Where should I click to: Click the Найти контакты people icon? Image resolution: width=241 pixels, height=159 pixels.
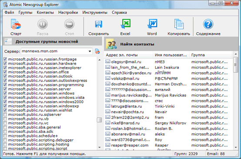click(111, 44)
